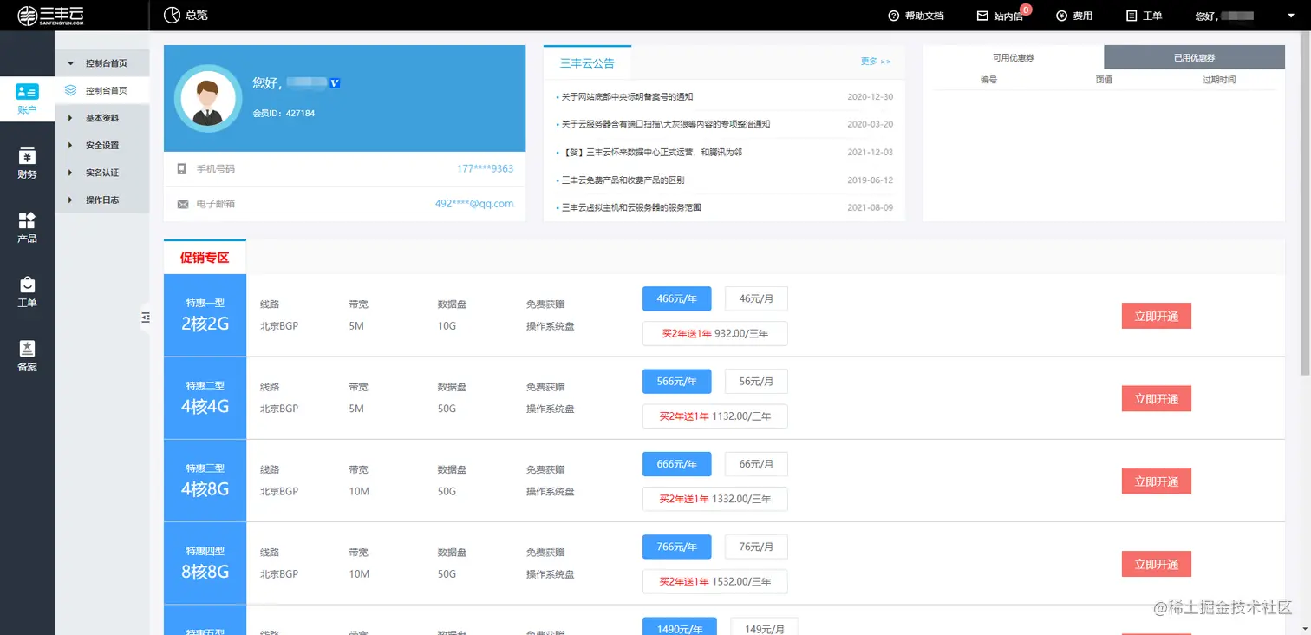Choose the 1132.00/三年 price option
This screenshot has width=1311, height=635.
[x=715, y=416]
